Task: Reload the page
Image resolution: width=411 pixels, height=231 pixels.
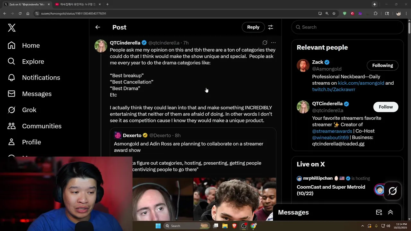Action: (20, 13)
